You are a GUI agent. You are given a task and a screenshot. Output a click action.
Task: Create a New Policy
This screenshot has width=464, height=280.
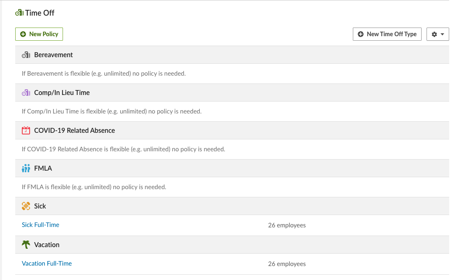(x=39, y=34)
